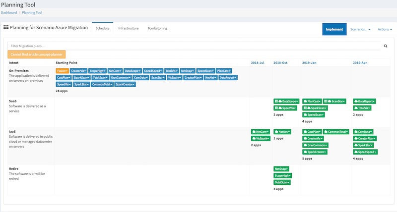Click the green NetNet IaaS tag

282,132
